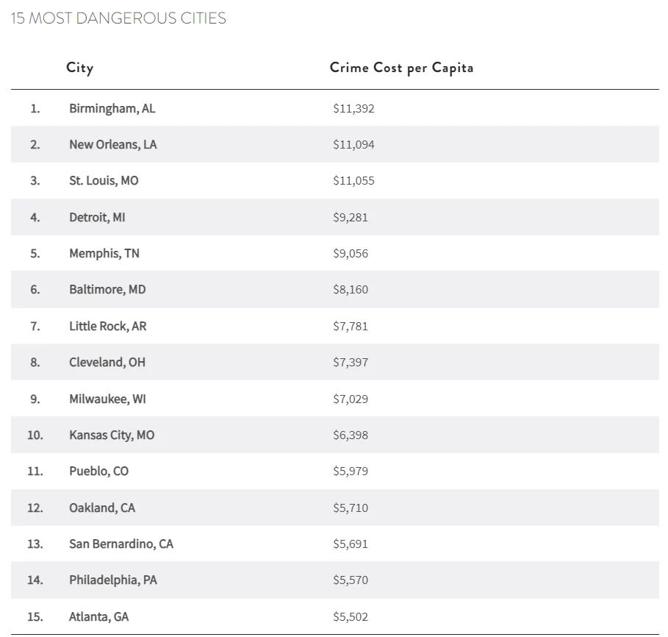This screenshot has height=637, width=668.
Task: Select the Atlanta, GA entry
Action: (x=98, y=616)
